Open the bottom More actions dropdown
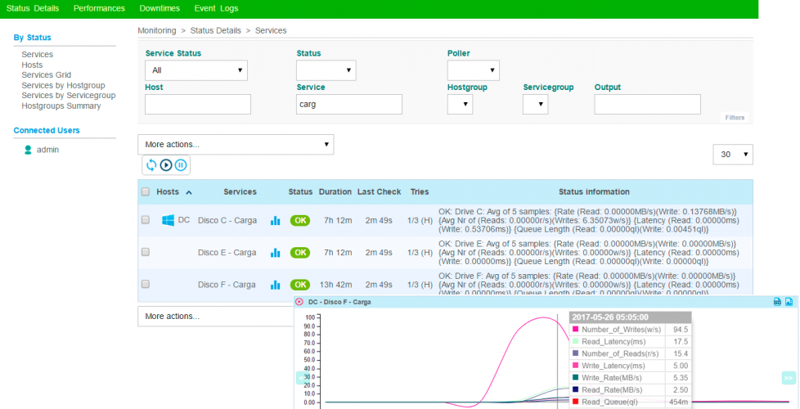The width and height of the screenshot is (800, 409). click(x=216, y=317)
